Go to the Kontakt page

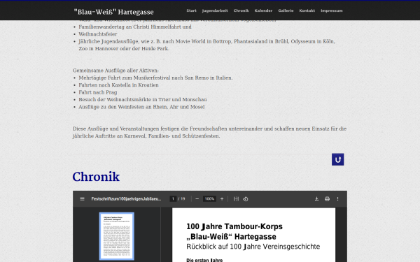click(307, 10)
